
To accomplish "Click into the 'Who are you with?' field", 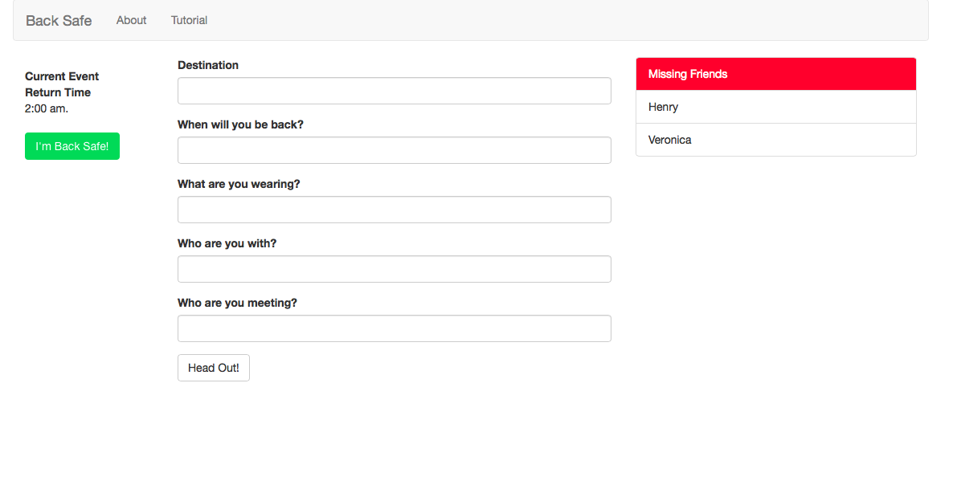I will pyautogui.click(x=394, y=269).
